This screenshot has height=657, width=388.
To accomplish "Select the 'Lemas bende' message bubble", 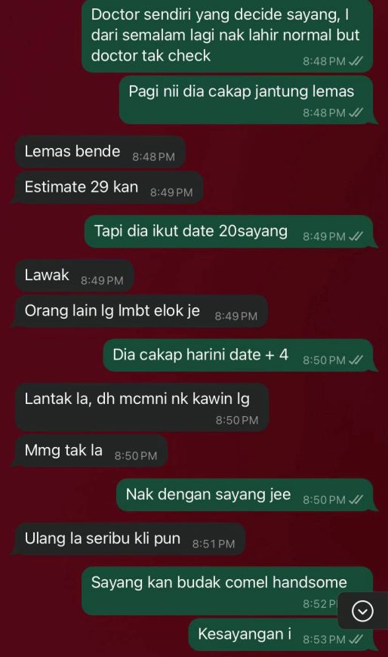I will pyautogui.click(x=100, y=152).
